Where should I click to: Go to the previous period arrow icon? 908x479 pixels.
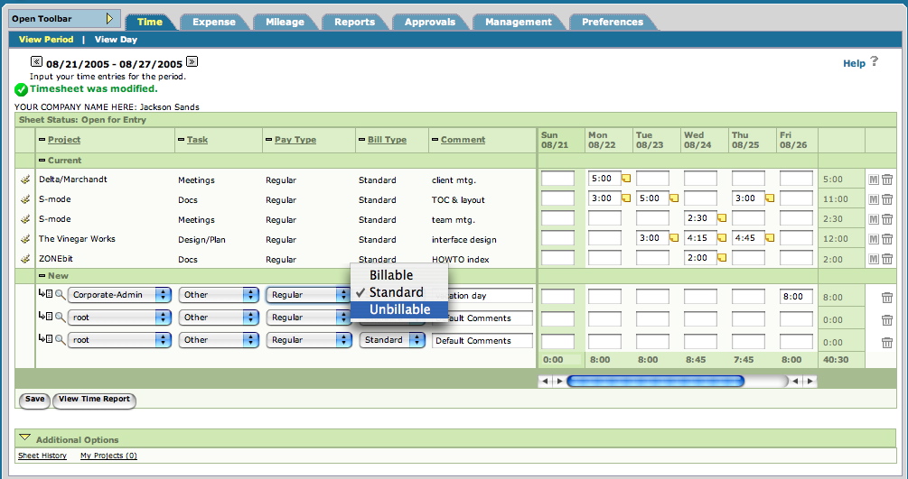[36, 61]
